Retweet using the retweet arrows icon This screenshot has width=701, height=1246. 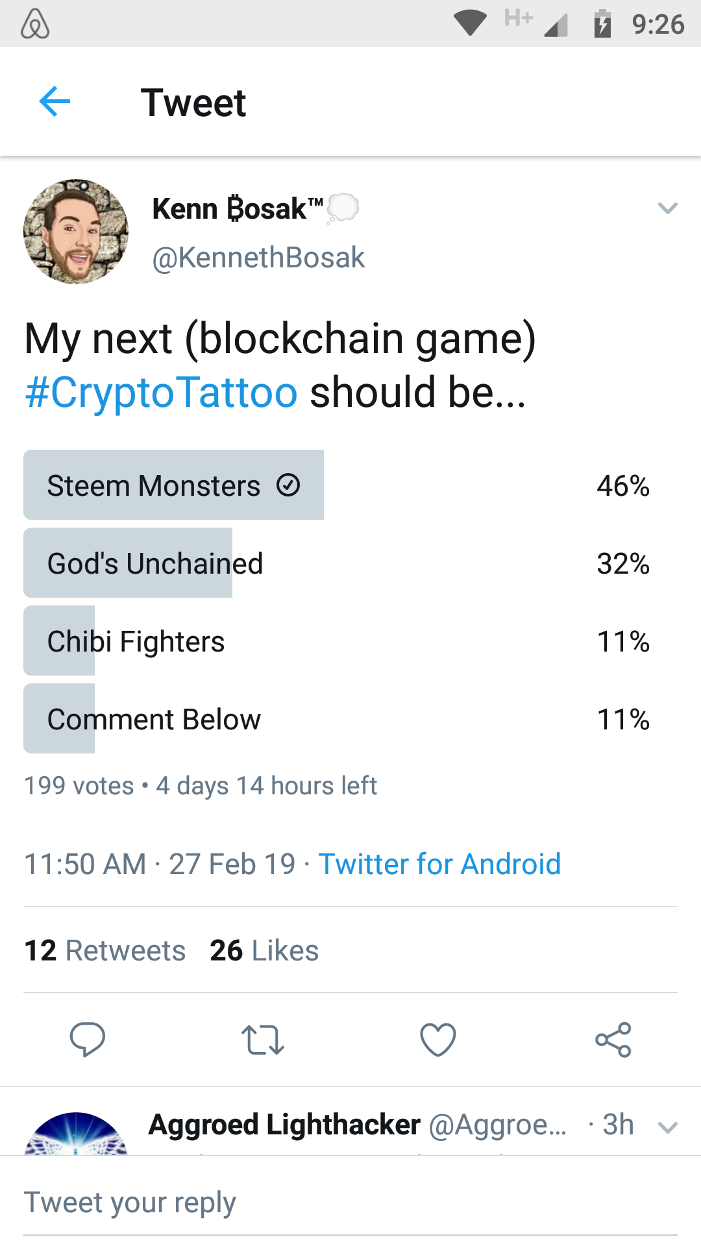pos(263,1040)
